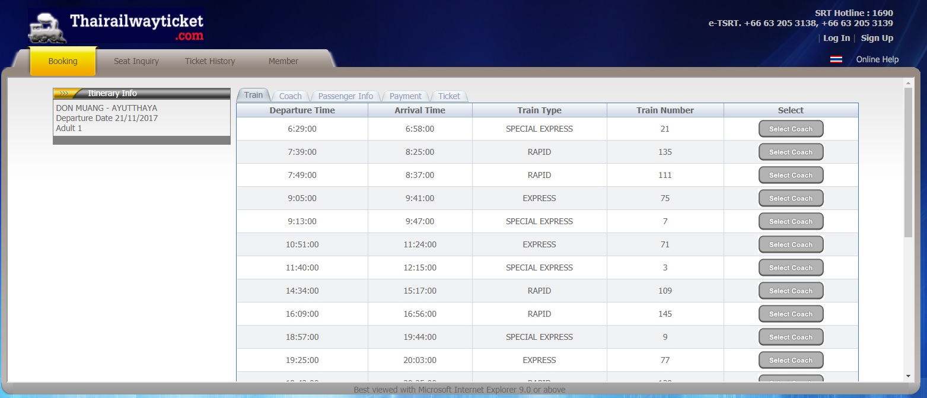This screenshot has width=927, height=398.
Task: Select the Payment step tab
Action: (406, 96)
